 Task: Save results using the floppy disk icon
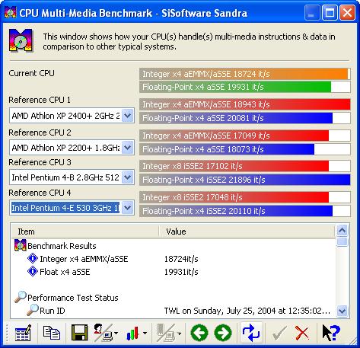[80, 333]
